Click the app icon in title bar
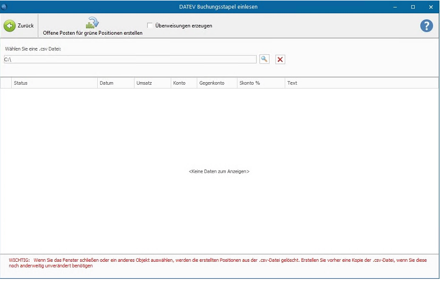 (x=4, y=6)
